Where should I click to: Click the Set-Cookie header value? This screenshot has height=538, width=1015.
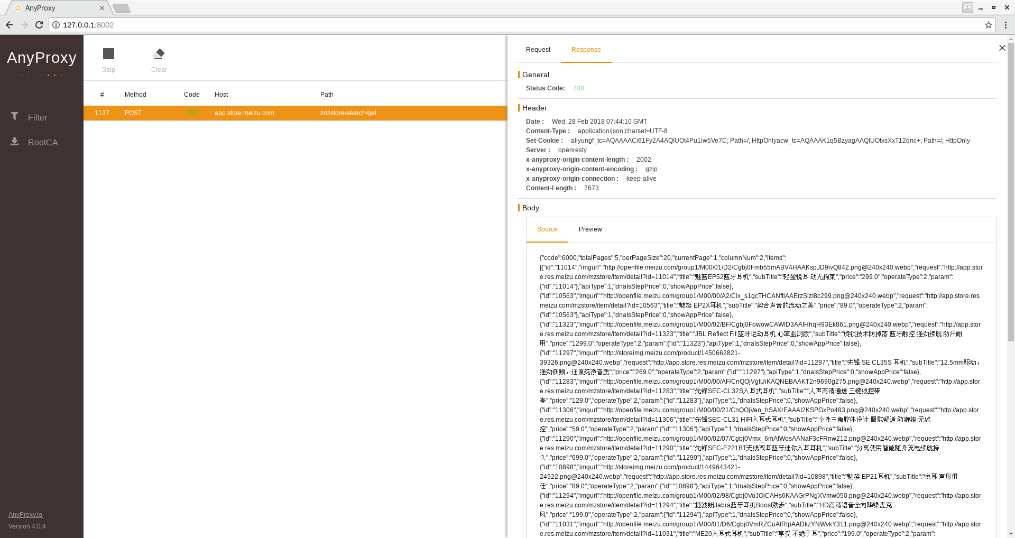(770, 141)
